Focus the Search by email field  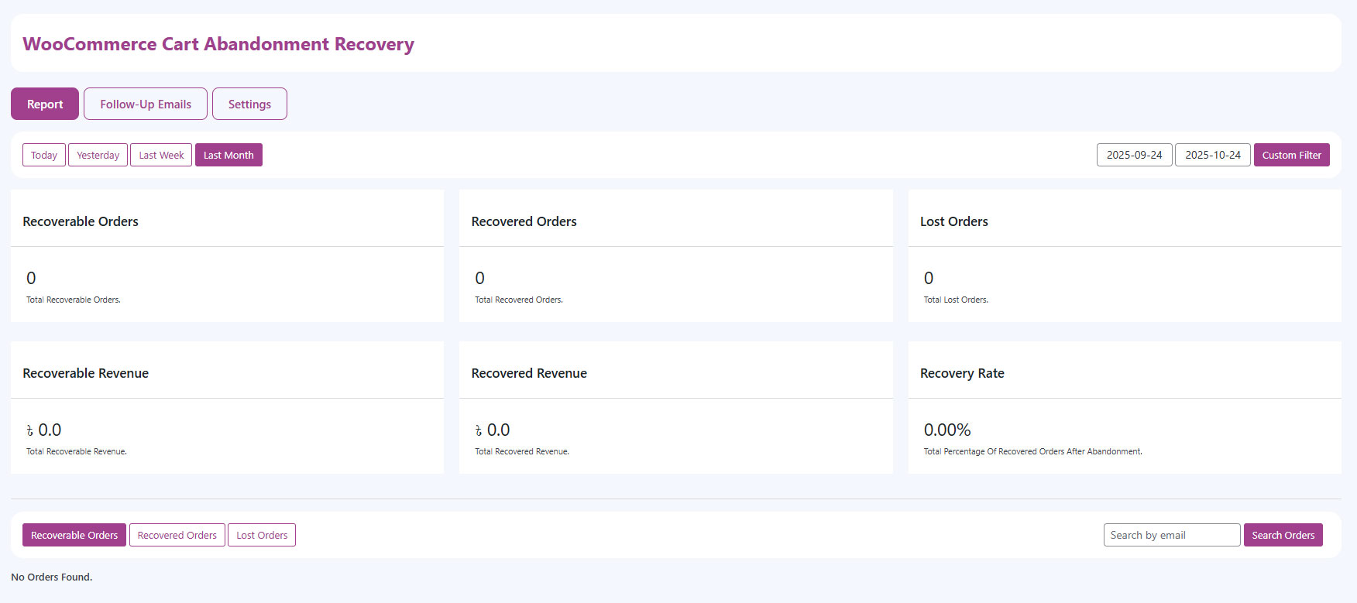[1171, 535]
